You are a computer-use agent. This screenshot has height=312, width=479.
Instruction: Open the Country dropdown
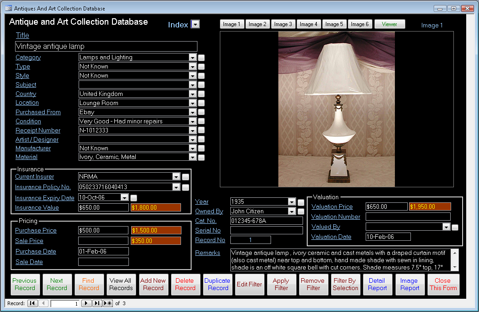(x=193, y=94)
